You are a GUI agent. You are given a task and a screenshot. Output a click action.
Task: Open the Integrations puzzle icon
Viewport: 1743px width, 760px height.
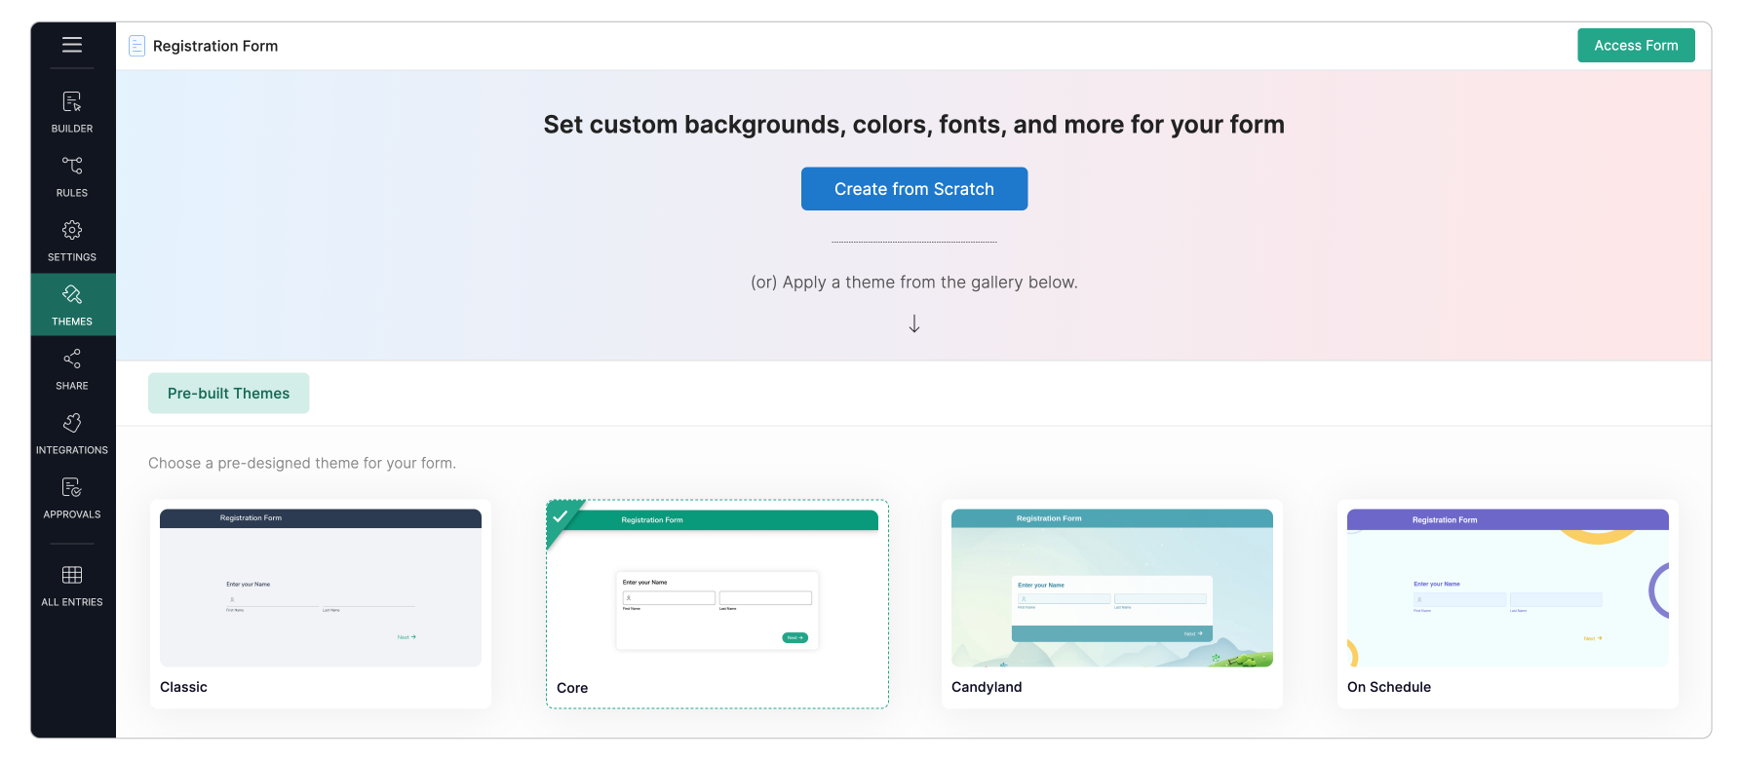point(72,423)
